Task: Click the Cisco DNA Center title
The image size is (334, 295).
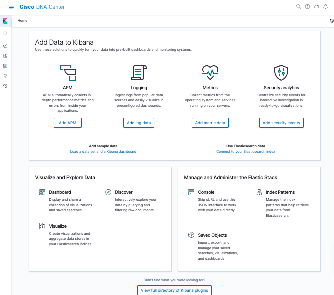Action: (42, 7)
